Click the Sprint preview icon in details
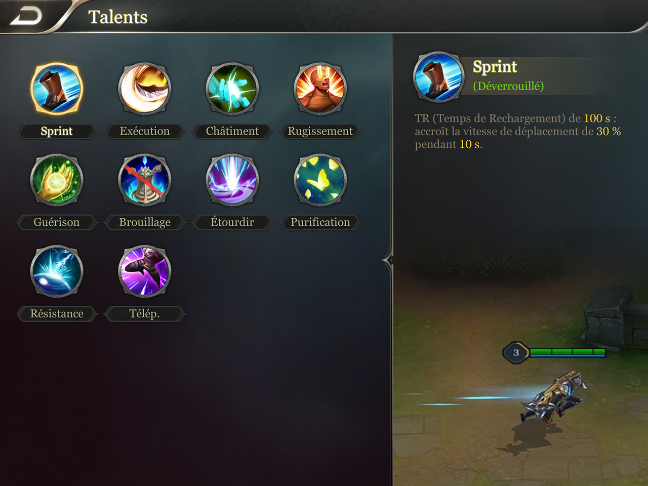 pos(438,77)
